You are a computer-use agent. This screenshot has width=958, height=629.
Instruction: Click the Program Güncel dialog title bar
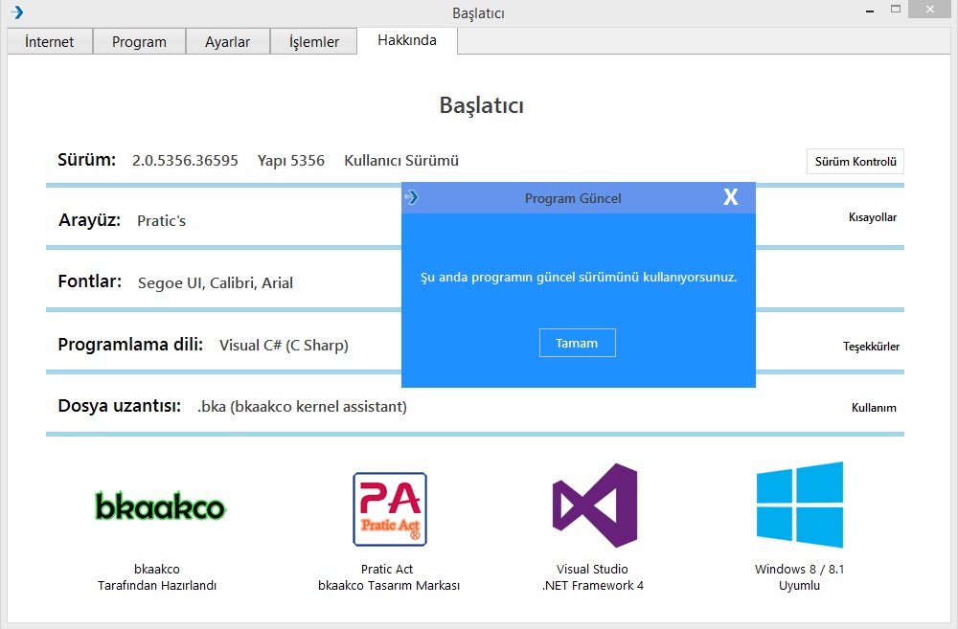pos(573,198)
